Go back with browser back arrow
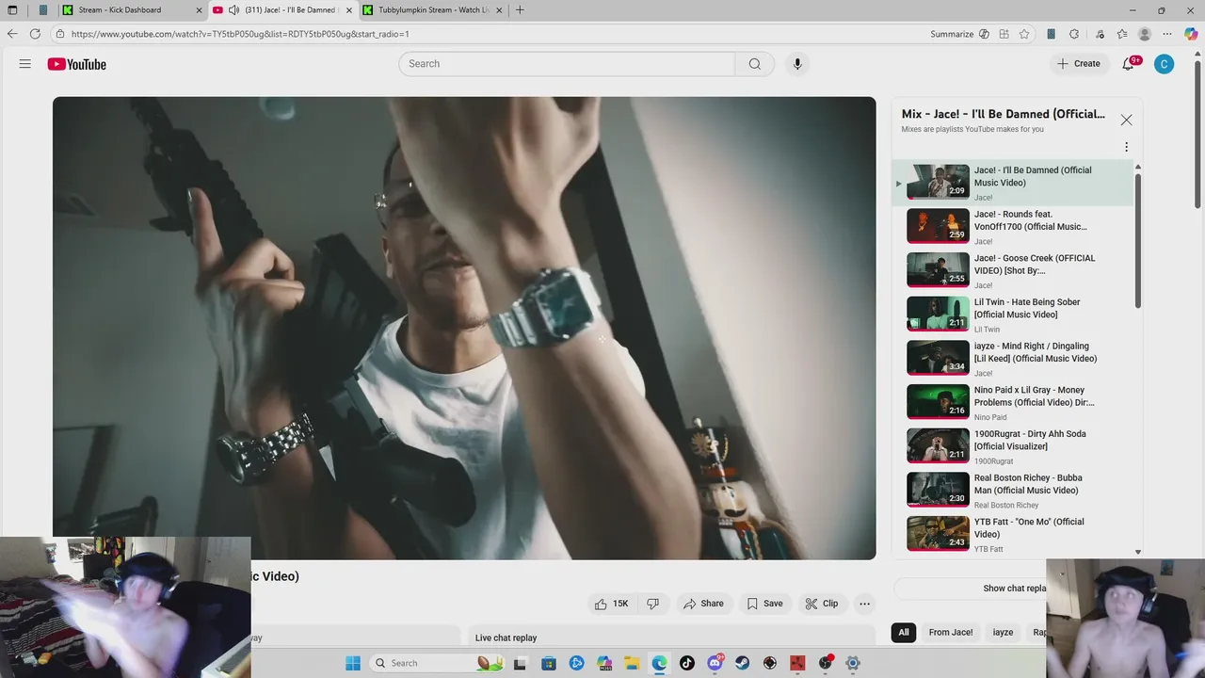1205x678 pixels. 12,34
